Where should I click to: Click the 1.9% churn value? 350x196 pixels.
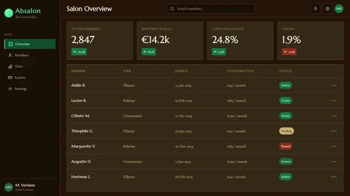[x=291, y=40]
